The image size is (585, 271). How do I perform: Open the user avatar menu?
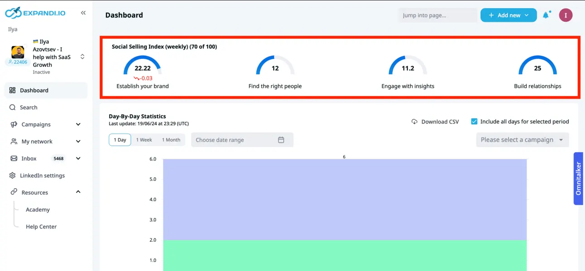(566, 15)
